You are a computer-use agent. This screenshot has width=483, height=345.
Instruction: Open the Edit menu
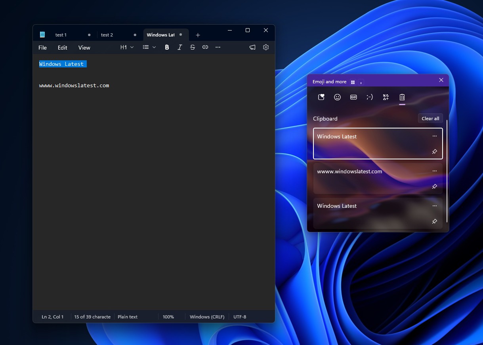tap(63, 48)
